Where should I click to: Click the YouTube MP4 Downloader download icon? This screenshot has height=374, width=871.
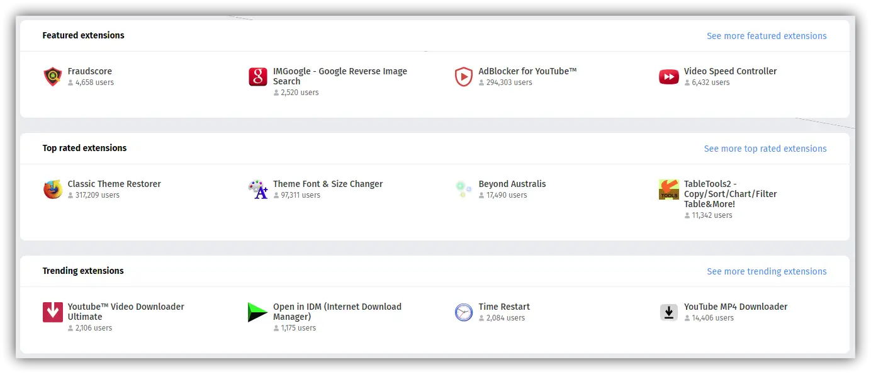(668, 312)
